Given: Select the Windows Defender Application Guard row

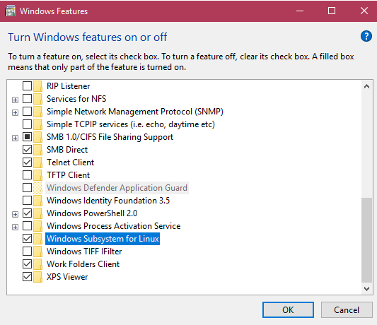Looking at the screenshot, I should point(117,188).
